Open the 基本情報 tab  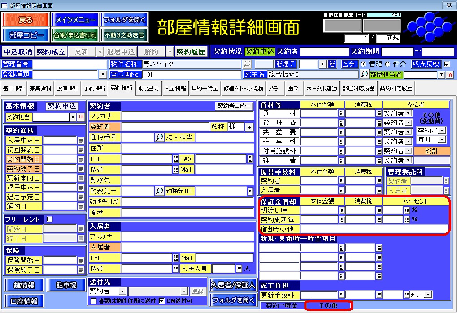point(14,89)
